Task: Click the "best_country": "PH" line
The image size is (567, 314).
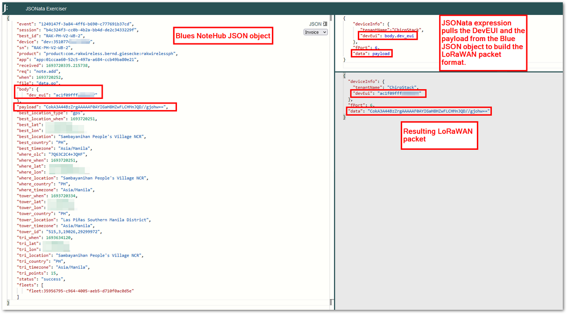Action: [42, 143]
